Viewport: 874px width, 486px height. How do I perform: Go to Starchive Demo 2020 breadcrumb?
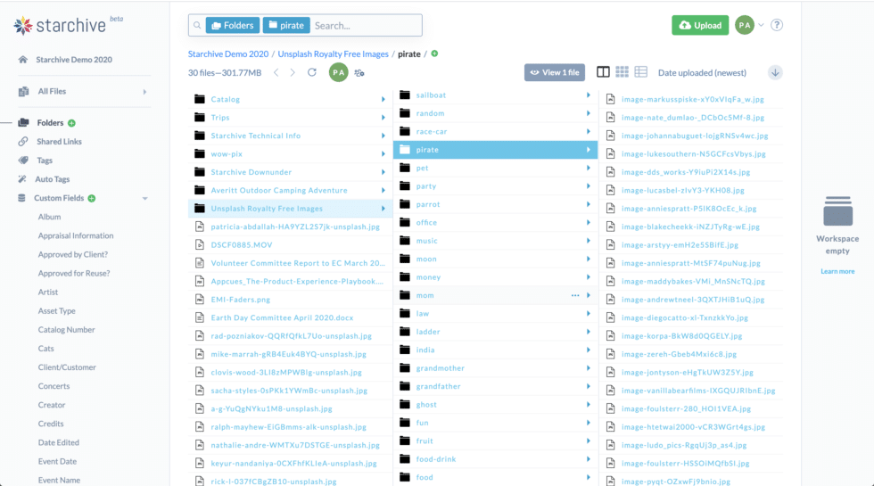coord(228,54)
